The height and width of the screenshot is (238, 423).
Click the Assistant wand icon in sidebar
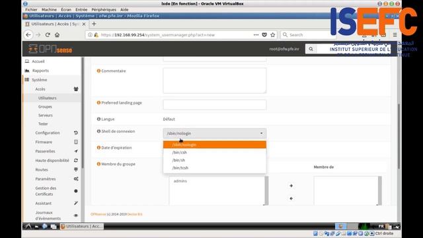tap(76, 203)
